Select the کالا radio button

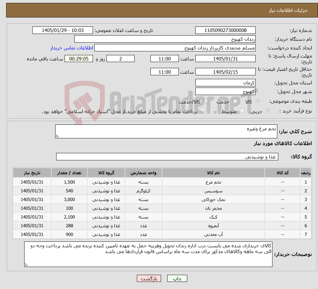point(258,101)
